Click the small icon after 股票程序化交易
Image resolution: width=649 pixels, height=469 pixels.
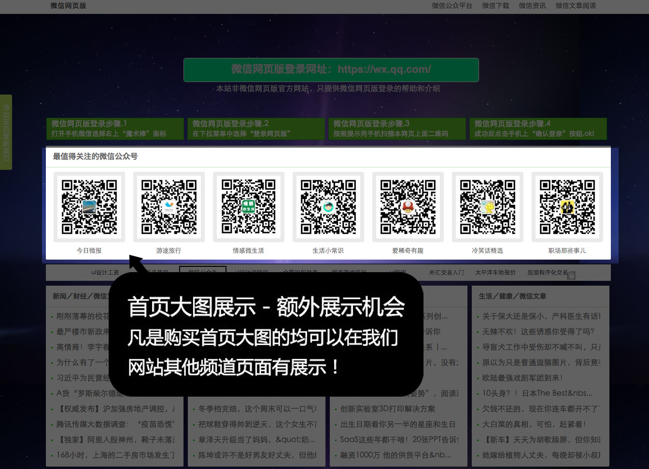click(x=572, y=276)
